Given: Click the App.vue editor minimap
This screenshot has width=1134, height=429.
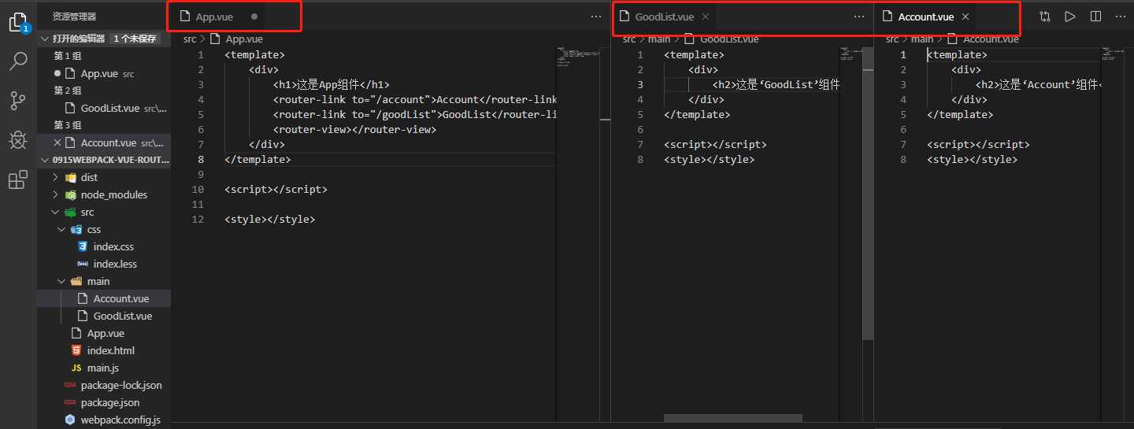Looking at the screenshot, I should click(577, 57).
